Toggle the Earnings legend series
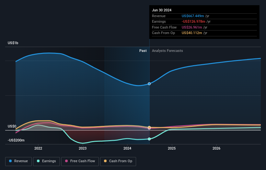 click(46, 161)
